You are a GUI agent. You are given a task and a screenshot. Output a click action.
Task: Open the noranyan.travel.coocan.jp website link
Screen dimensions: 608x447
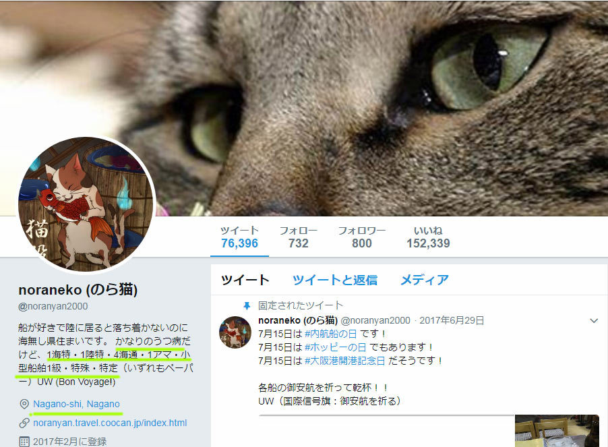point(110,423)
